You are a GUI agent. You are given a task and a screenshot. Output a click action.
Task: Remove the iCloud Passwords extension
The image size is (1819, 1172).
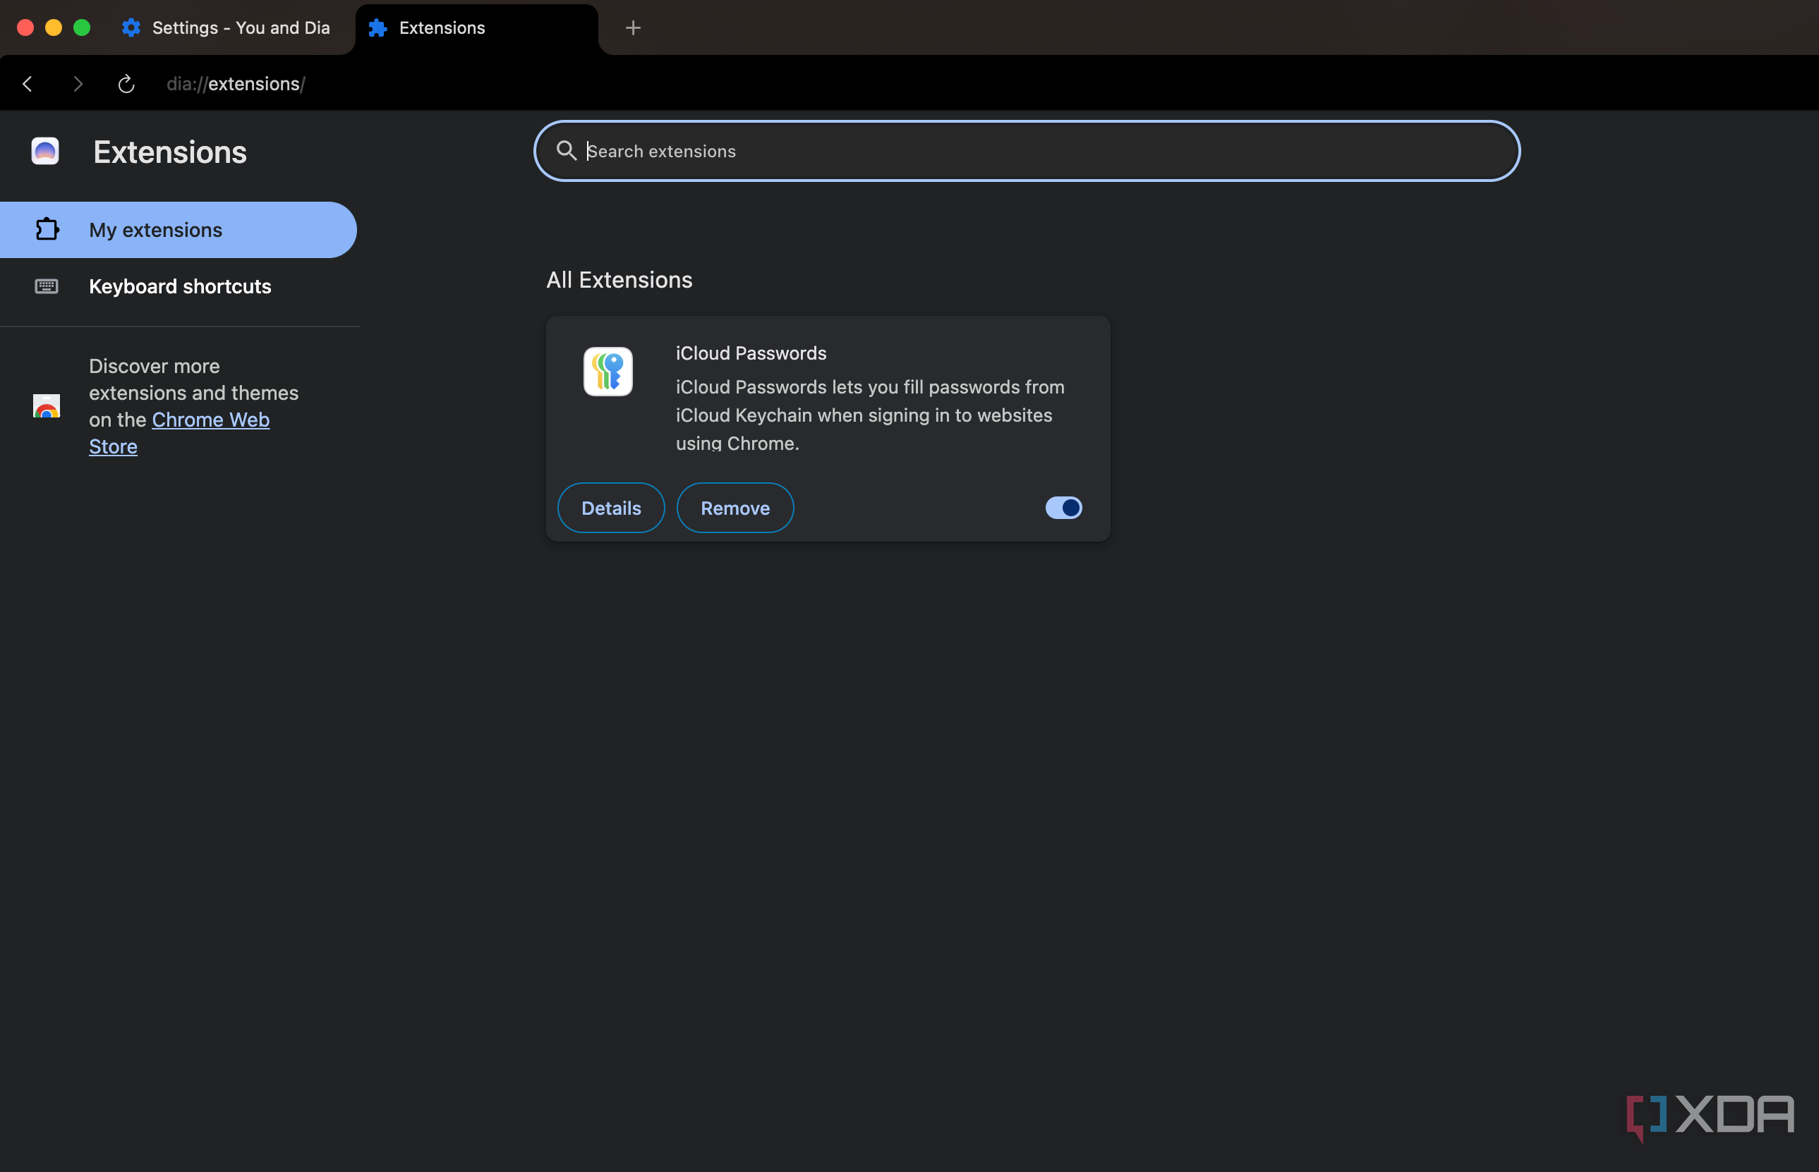coord(735,508)
